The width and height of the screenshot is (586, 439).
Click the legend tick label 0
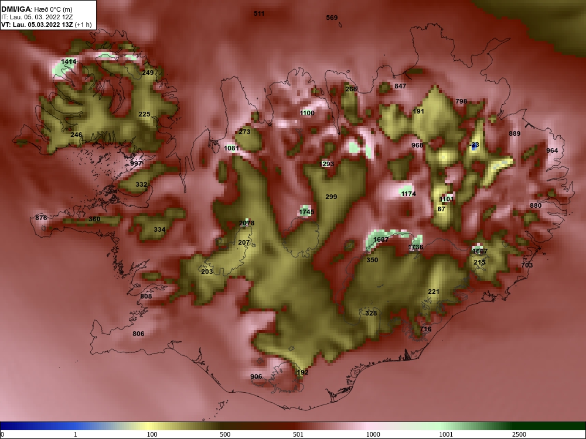point(2,434)
